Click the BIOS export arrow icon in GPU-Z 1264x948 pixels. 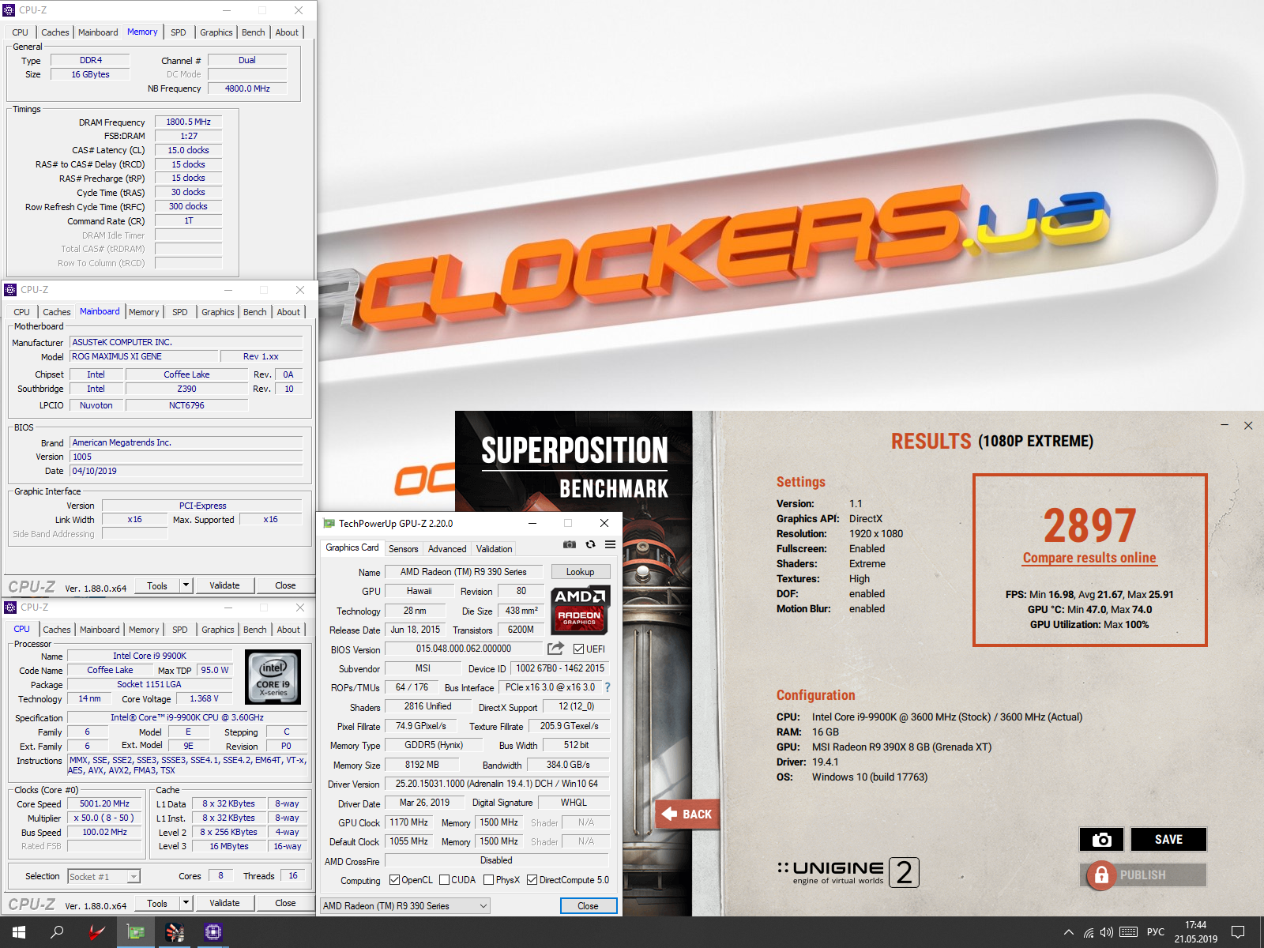tap(555, 649)
